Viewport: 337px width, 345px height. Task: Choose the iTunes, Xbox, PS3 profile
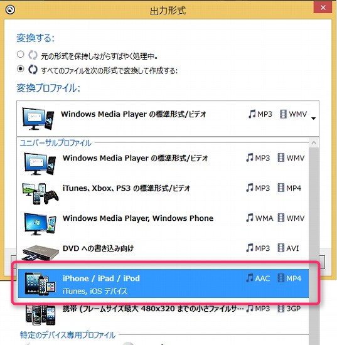[163, 194]
